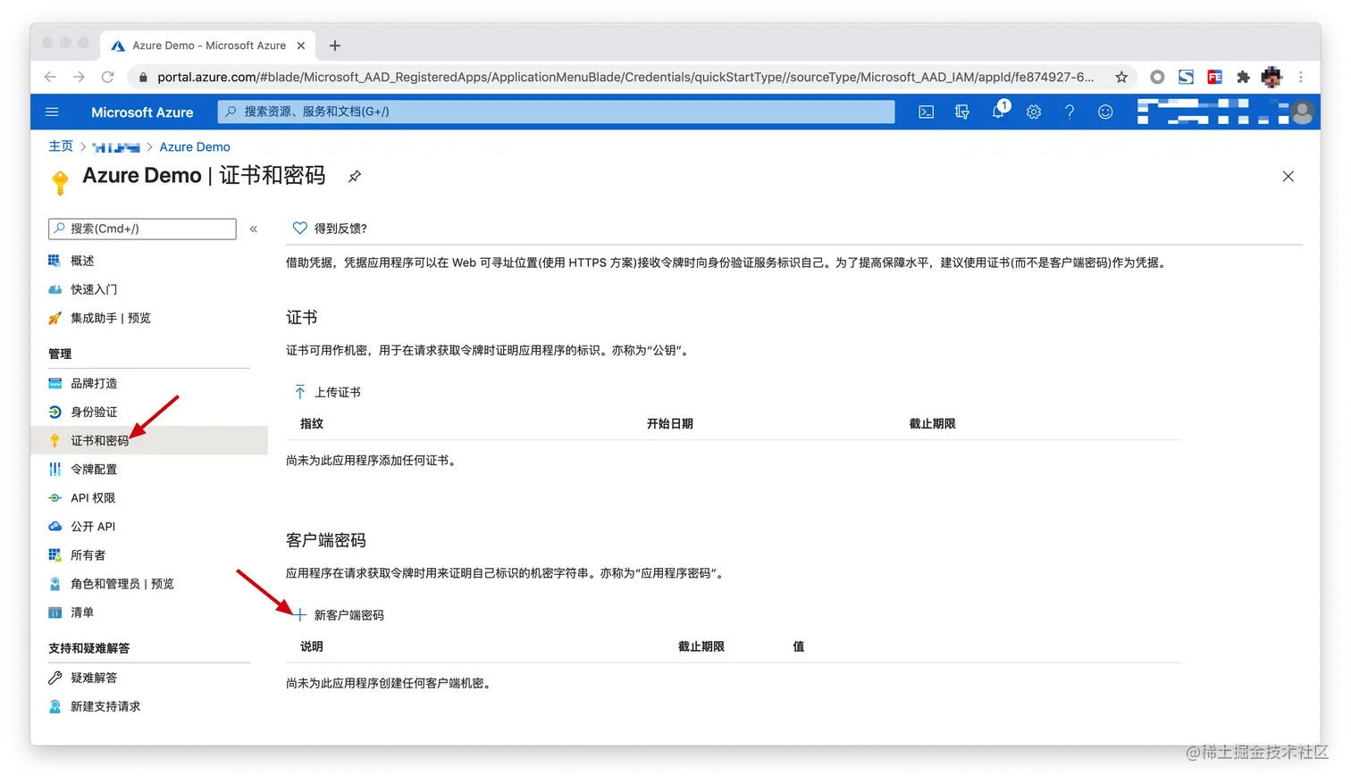Open 所有者 page
This screenshot has width=1351, height=783.
pyautogui.click(x=88, y=554)
